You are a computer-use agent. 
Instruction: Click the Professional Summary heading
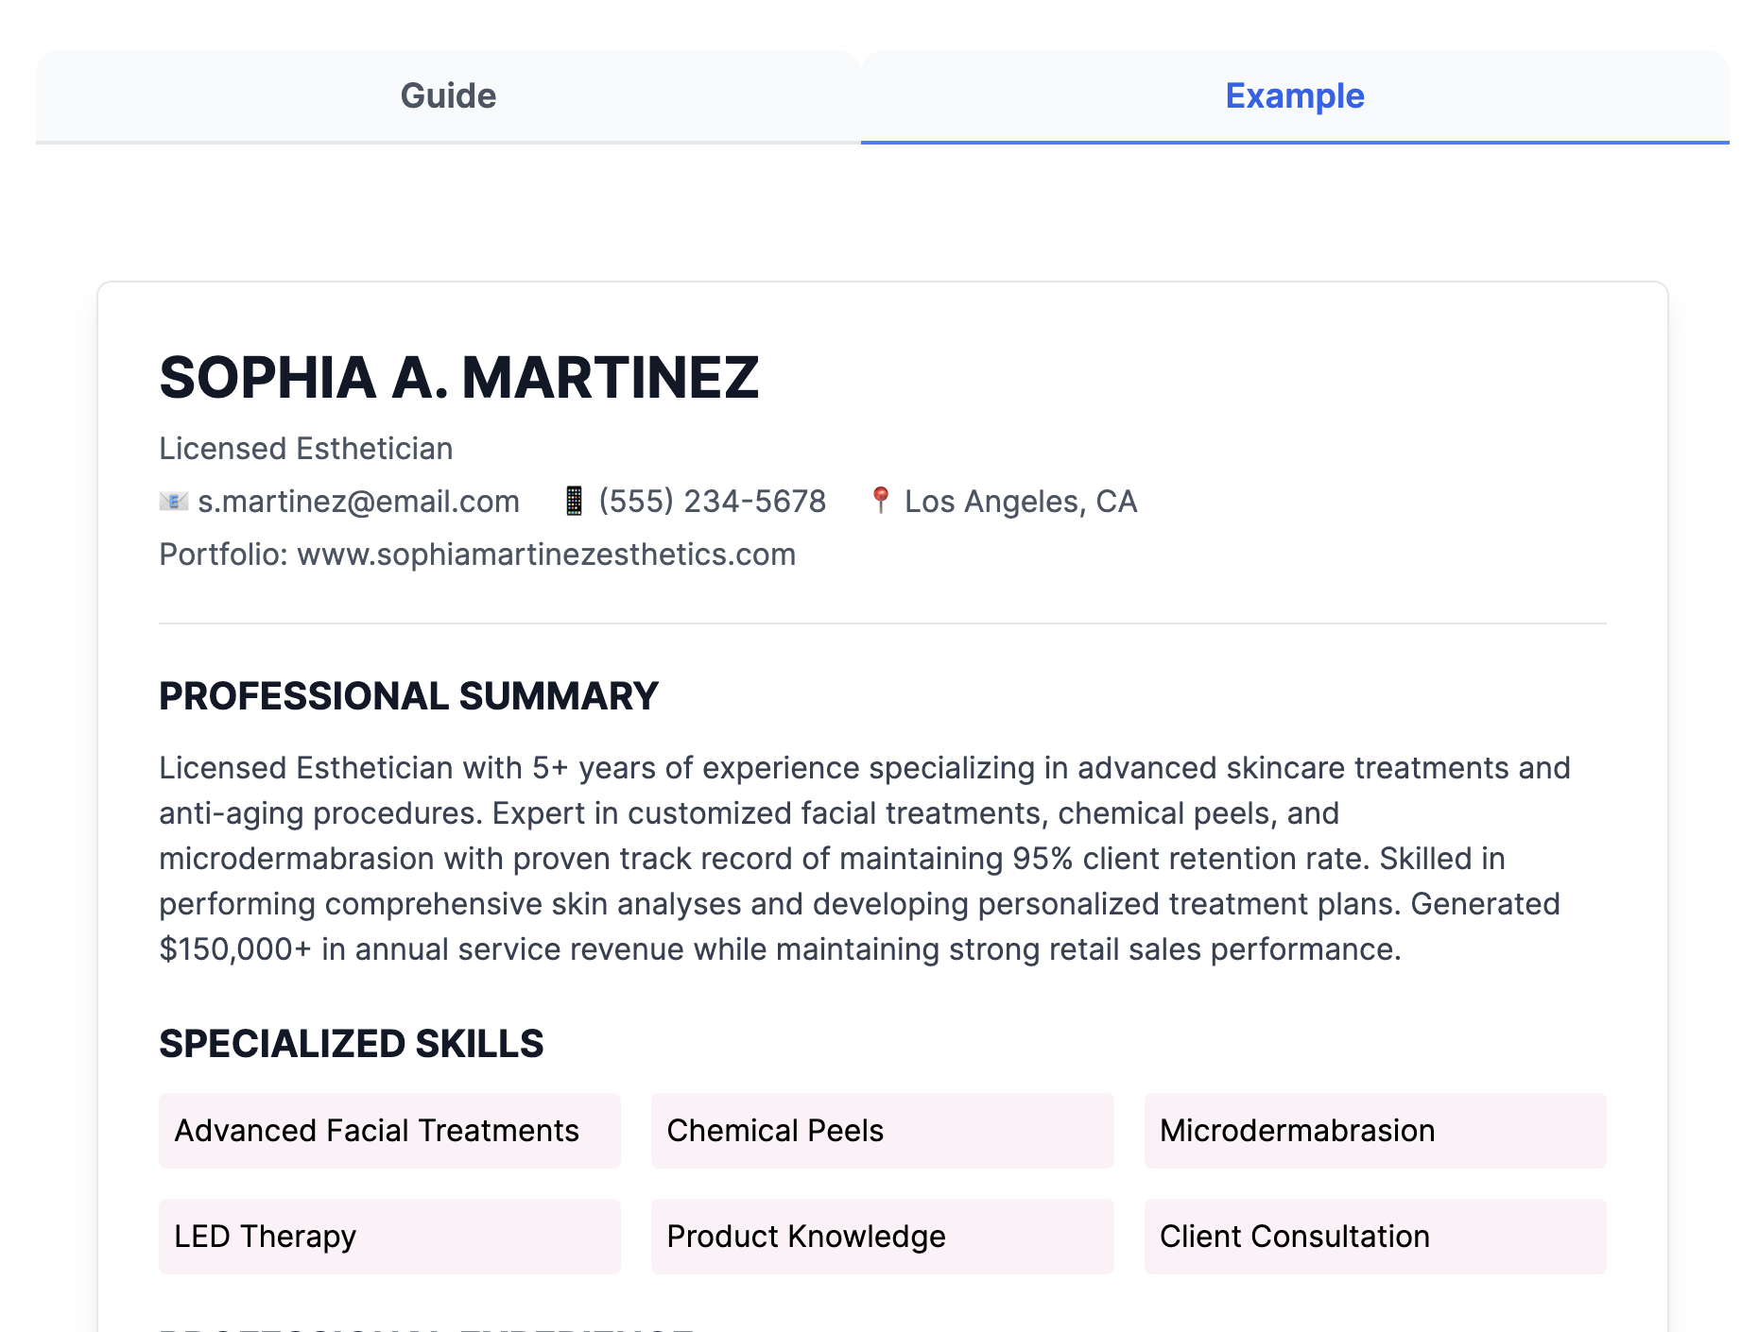pos(408,696)
